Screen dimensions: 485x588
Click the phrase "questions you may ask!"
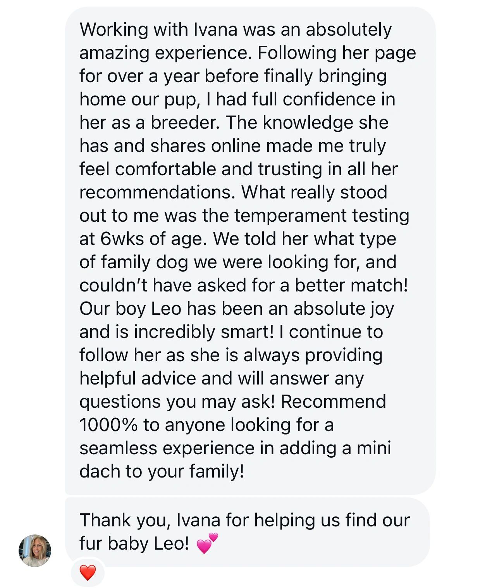tap(177, 402)
